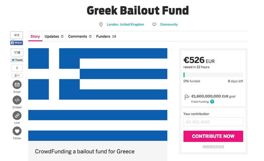
Task: Open the Community category link
Action: (169, 24)
